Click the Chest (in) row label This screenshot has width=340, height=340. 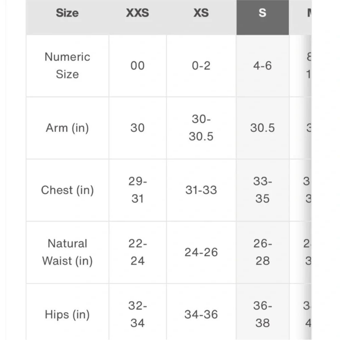point(67,190)
